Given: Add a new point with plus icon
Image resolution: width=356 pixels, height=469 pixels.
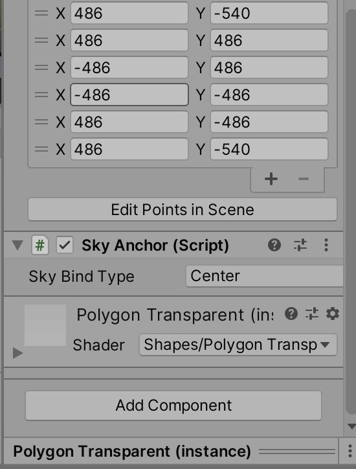Looking at the screenshot, I should 271,179.
